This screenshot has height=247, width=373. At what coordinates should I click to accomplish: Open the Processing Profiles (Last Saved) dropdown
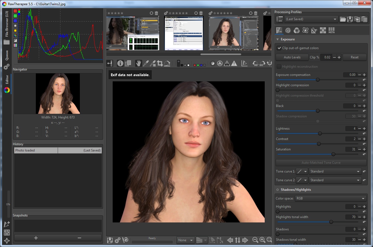(311, 19)
